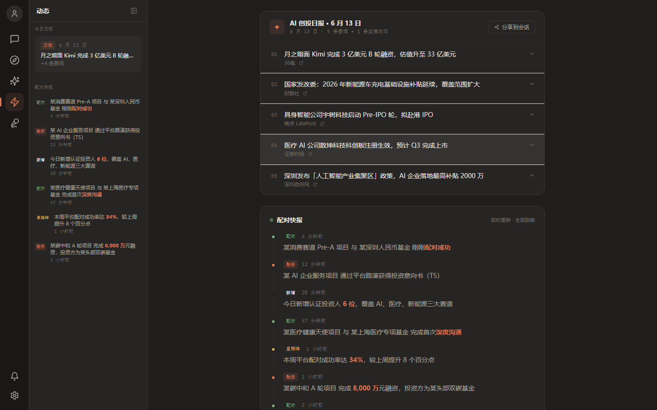
Task: Open sidebar item 某碳中和 A 轮项目
Action: 88,252
